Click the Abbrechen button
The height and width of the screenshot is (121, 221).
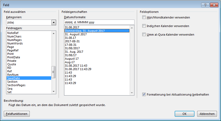pos(207,114)
